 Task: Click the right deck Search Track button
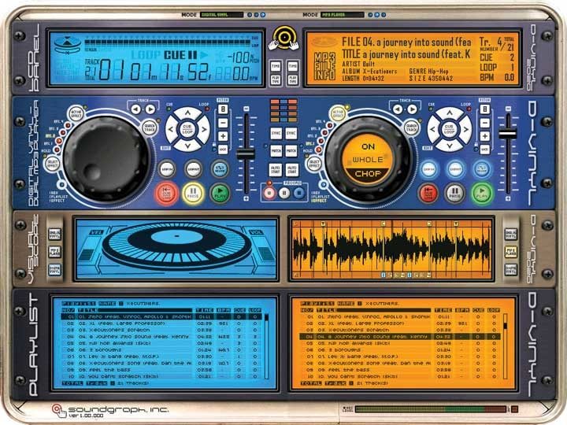pyautogui.click(x=411, y=128)
